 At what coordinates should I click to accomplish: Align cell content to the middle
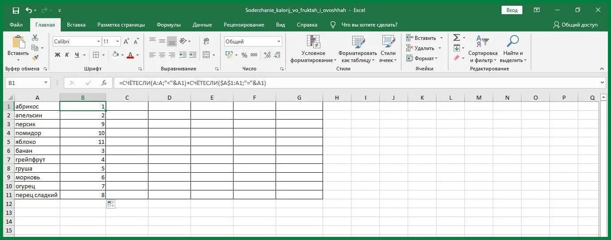(x=162, y=41)
